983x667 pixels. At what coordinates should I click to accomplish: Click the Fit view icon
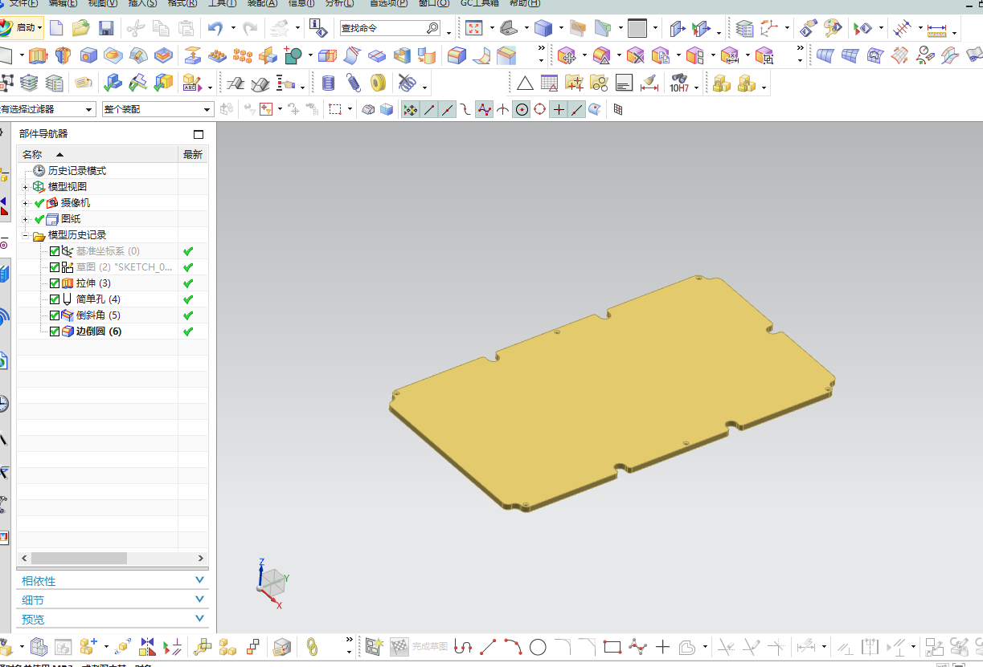point(474,28)
